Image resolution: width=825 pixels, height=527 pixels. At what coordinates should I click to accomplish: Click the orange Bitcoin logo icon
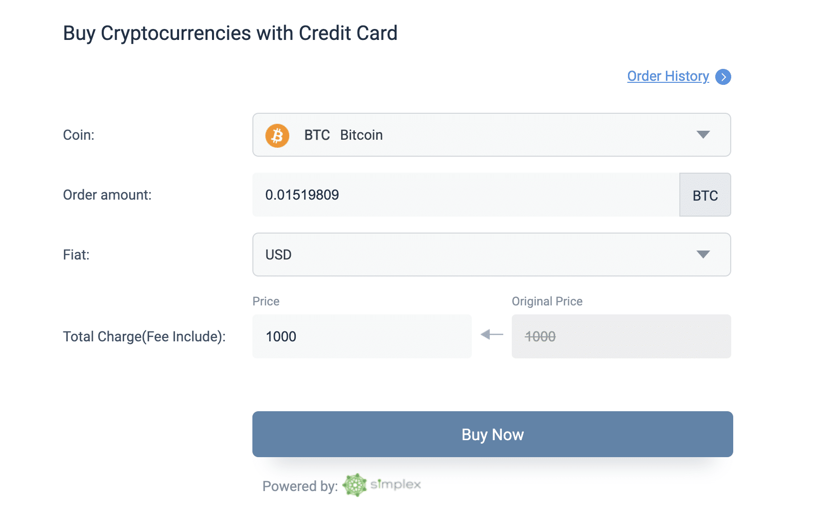277,135
